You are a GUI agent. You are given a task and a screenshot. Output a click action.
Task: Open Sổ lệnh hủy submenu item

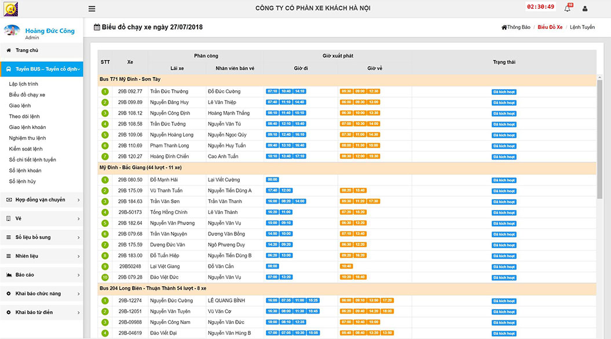[22, 182]
